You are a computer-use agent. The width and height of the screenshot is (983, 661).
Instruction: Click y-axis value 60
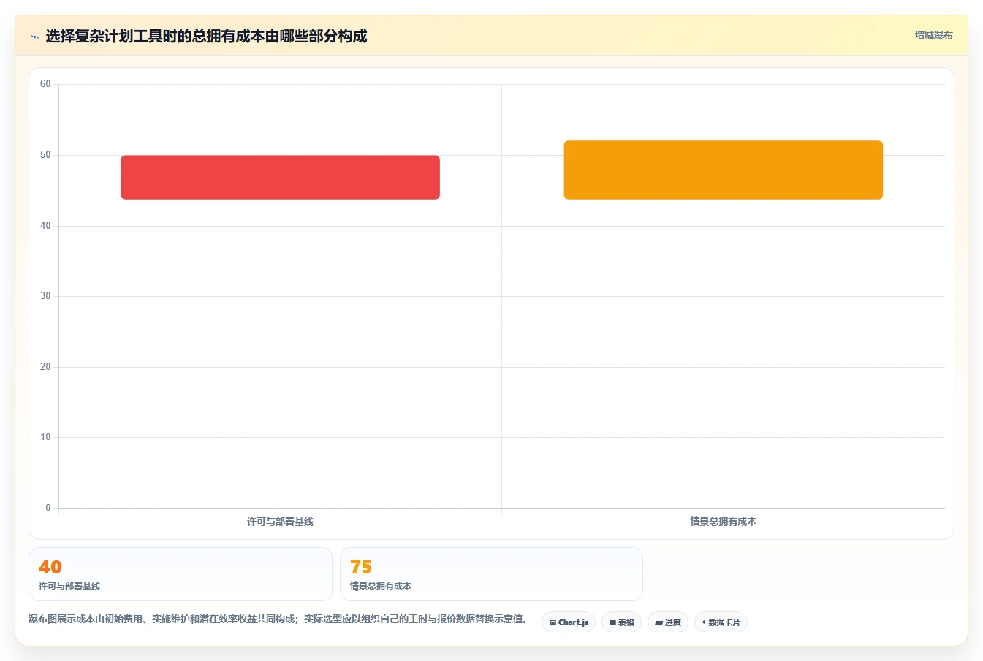45,84
